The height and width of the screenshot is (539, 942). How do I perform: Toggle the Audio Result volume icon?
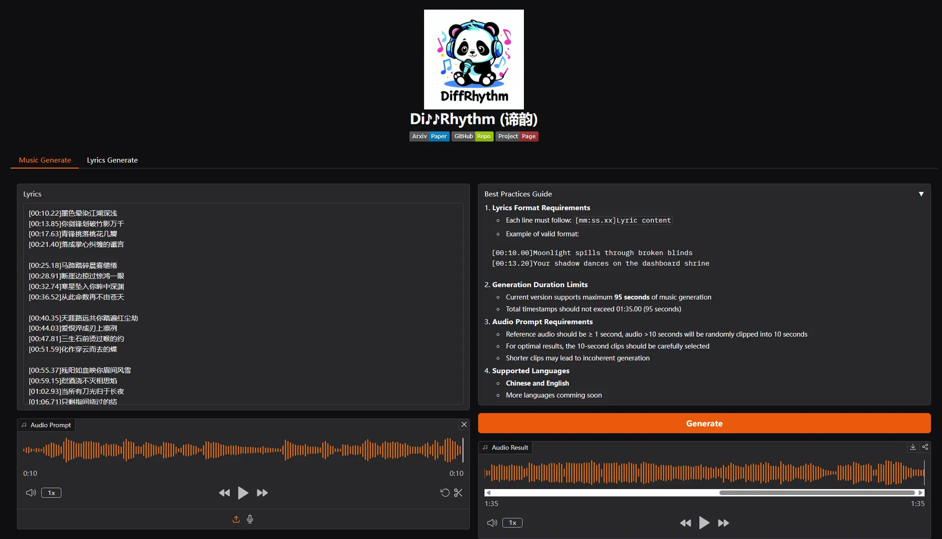pos(492,523)
